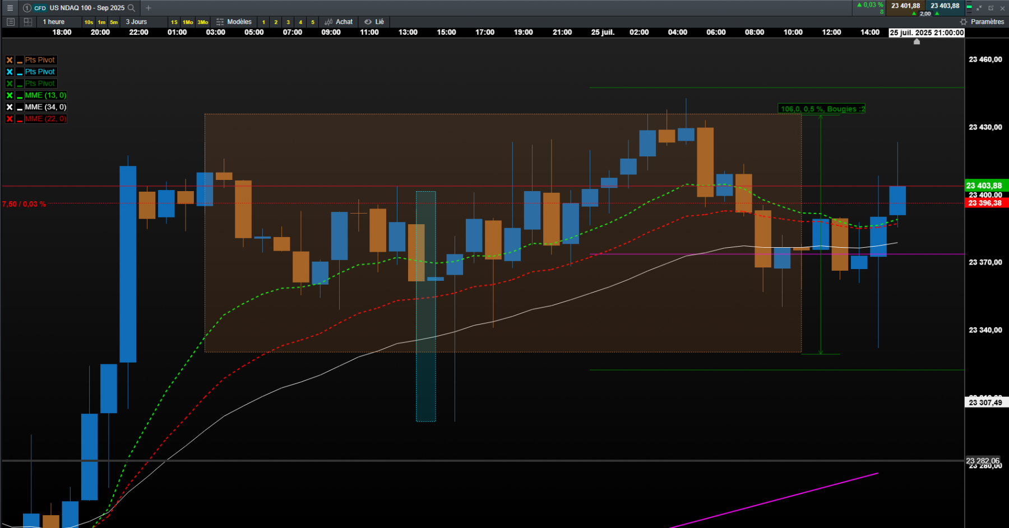Minimize the dark green Pts Pivot legend
The image size is (1009, 528).
[20, 84]
